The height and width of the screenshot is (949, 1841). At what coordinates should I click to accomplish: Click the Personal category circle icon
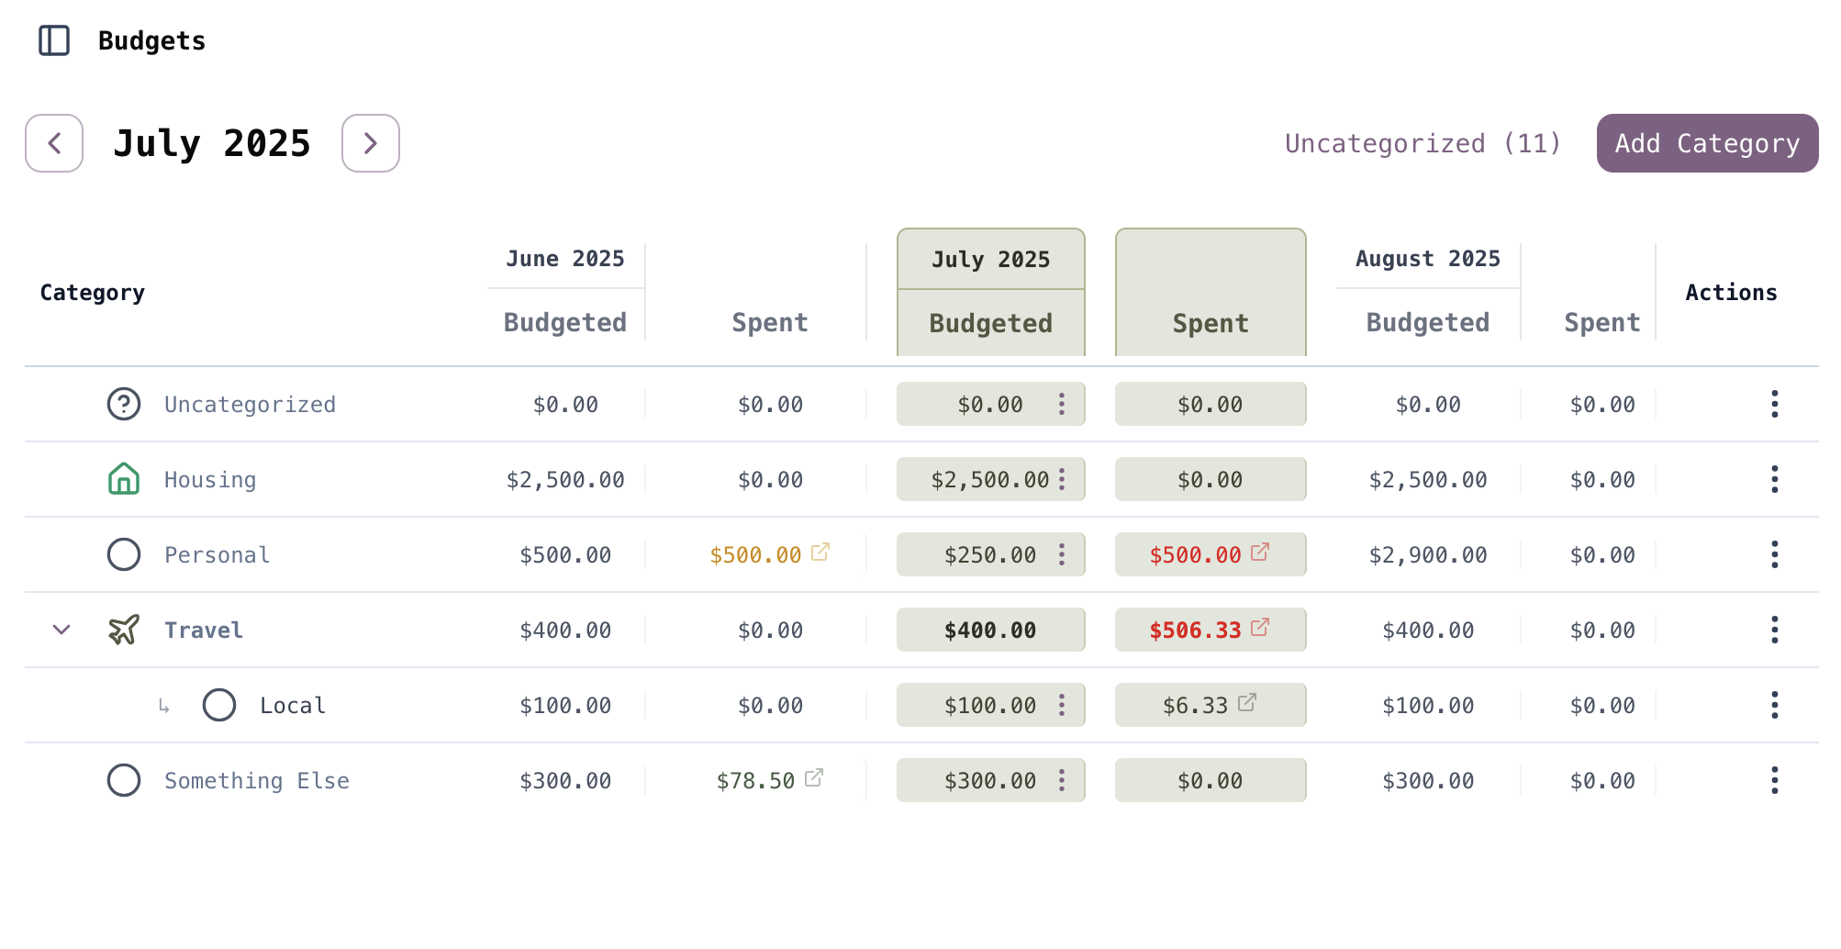click(124, 554)
